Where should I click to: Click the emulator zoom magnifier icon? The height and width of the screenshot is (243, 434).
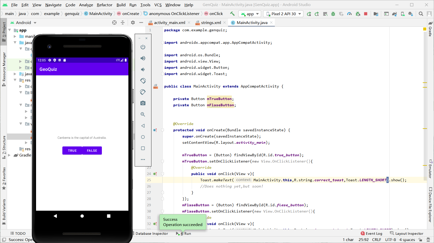point(143,114)
